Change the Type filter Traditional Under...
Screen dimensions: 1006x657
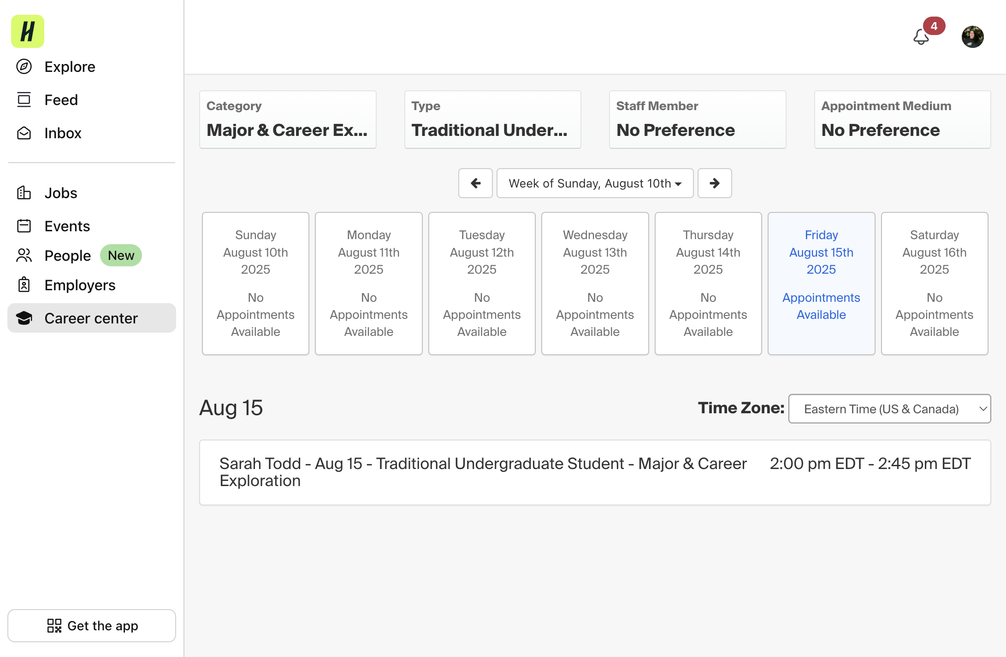(x=492, y=120)
